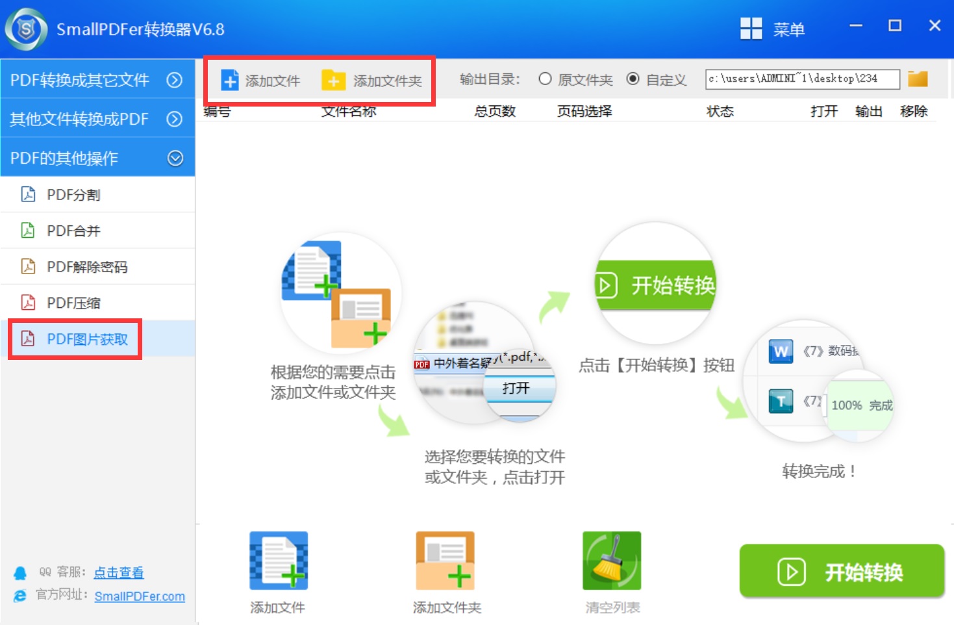Click tutorial add-file illustration circle
The image size is (954, 625).
pyautogui.click(x=340, y=294)
